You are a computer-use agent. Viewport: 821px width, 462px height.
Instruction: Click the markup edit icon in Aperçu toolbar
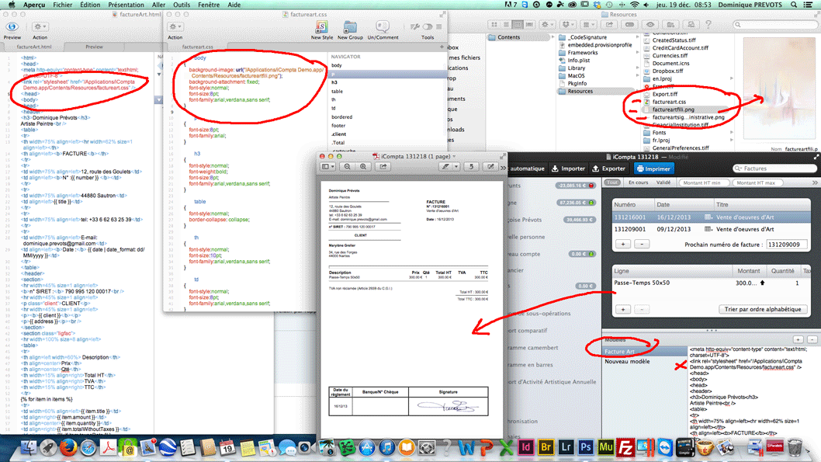tap(490, 167)
